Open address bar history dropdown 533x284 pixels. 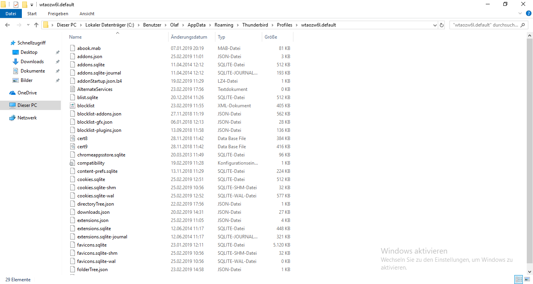coord(435,25)
